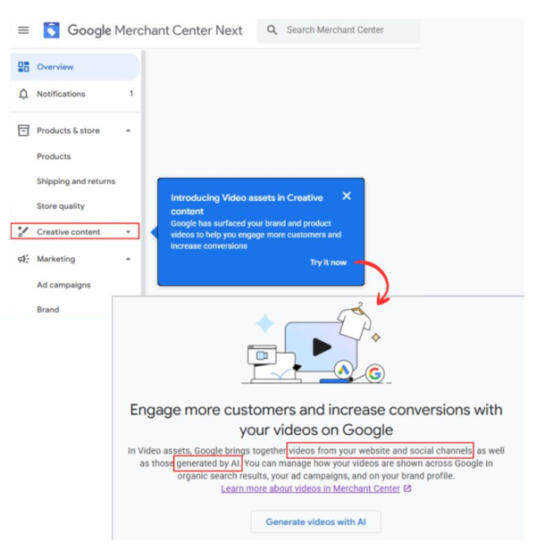
Task: Click the Overview dashboard icon
Action: pos(23,67)
